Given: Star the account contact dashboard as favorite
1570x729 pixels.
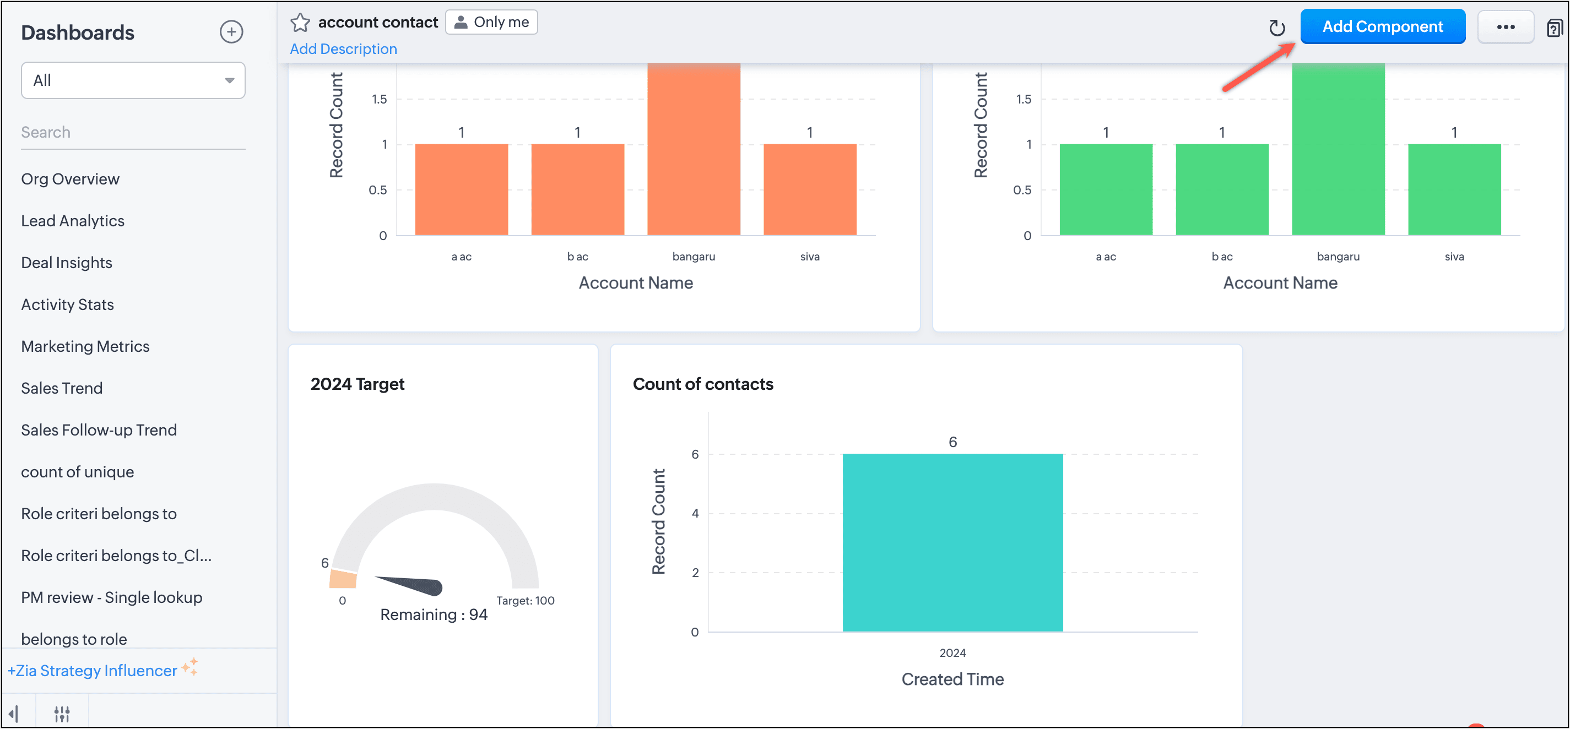Looking at the screenshot, I should pyautogui.click(x=300, y=23).
